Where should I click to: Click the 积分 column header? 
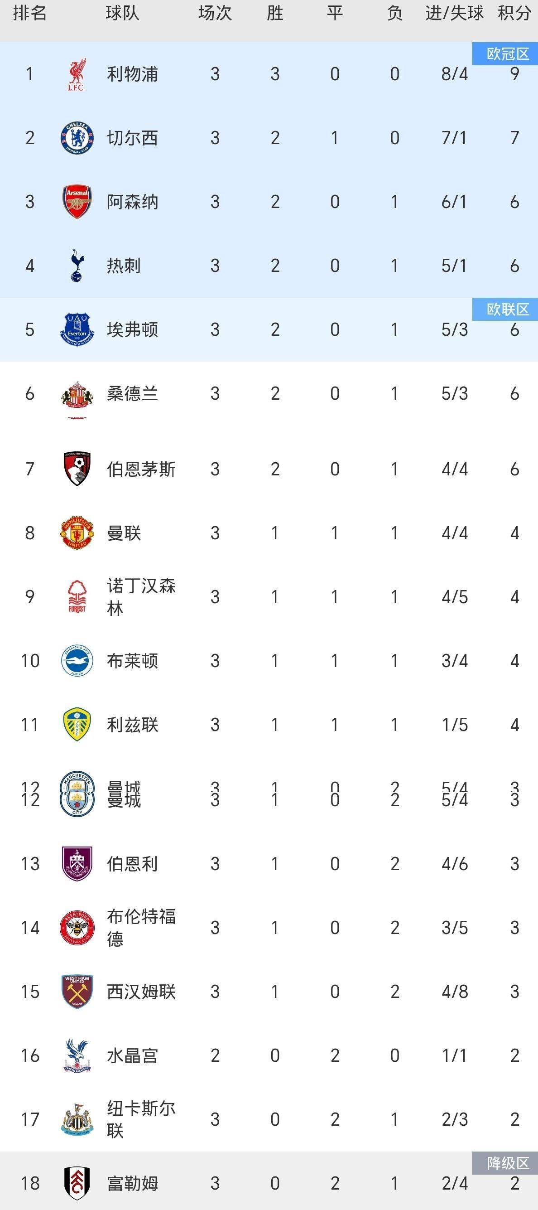pyautogui.click(x=514, y=13)
